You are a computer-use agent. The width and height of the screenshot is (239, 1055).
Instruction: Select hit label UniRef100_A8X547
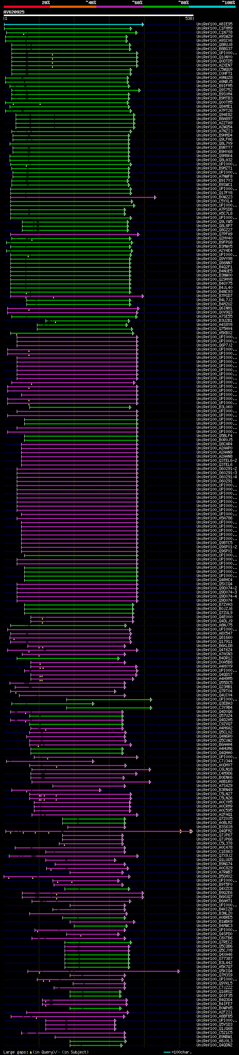(x=214, y=633)
